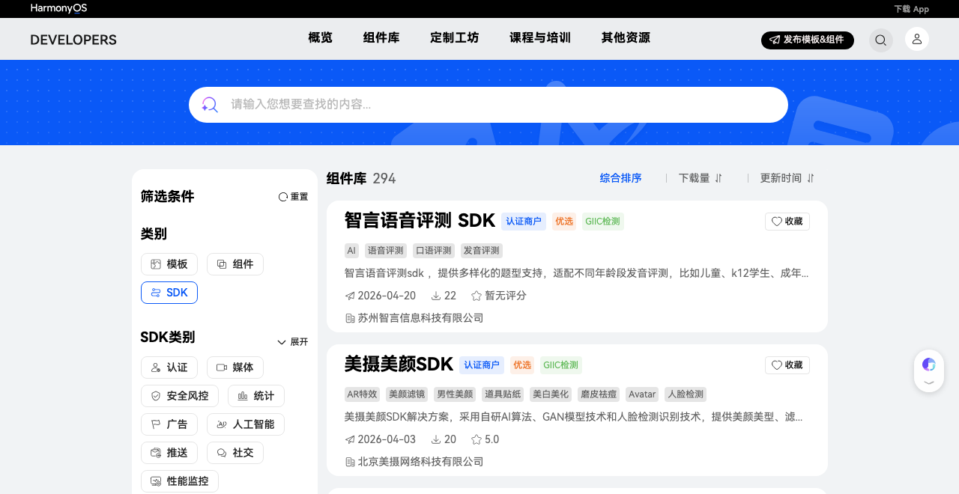Click the 发音评测 tag

[482, 251]
